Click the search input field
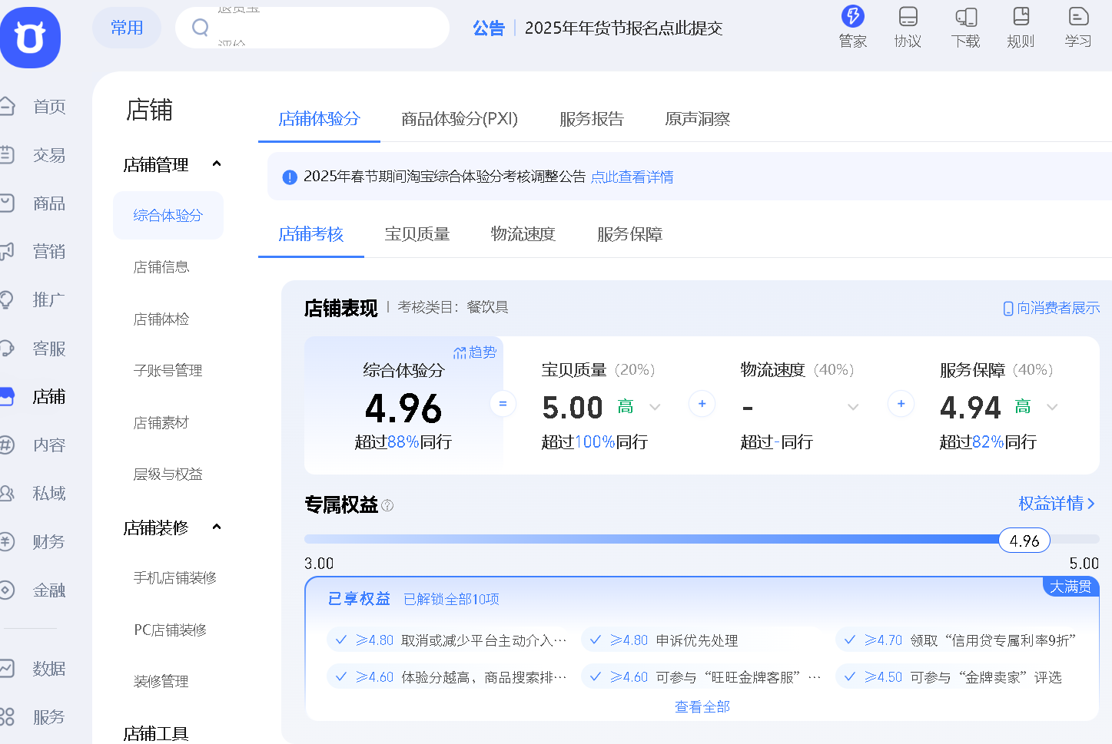1112x744 pixels. pos(312,28)
